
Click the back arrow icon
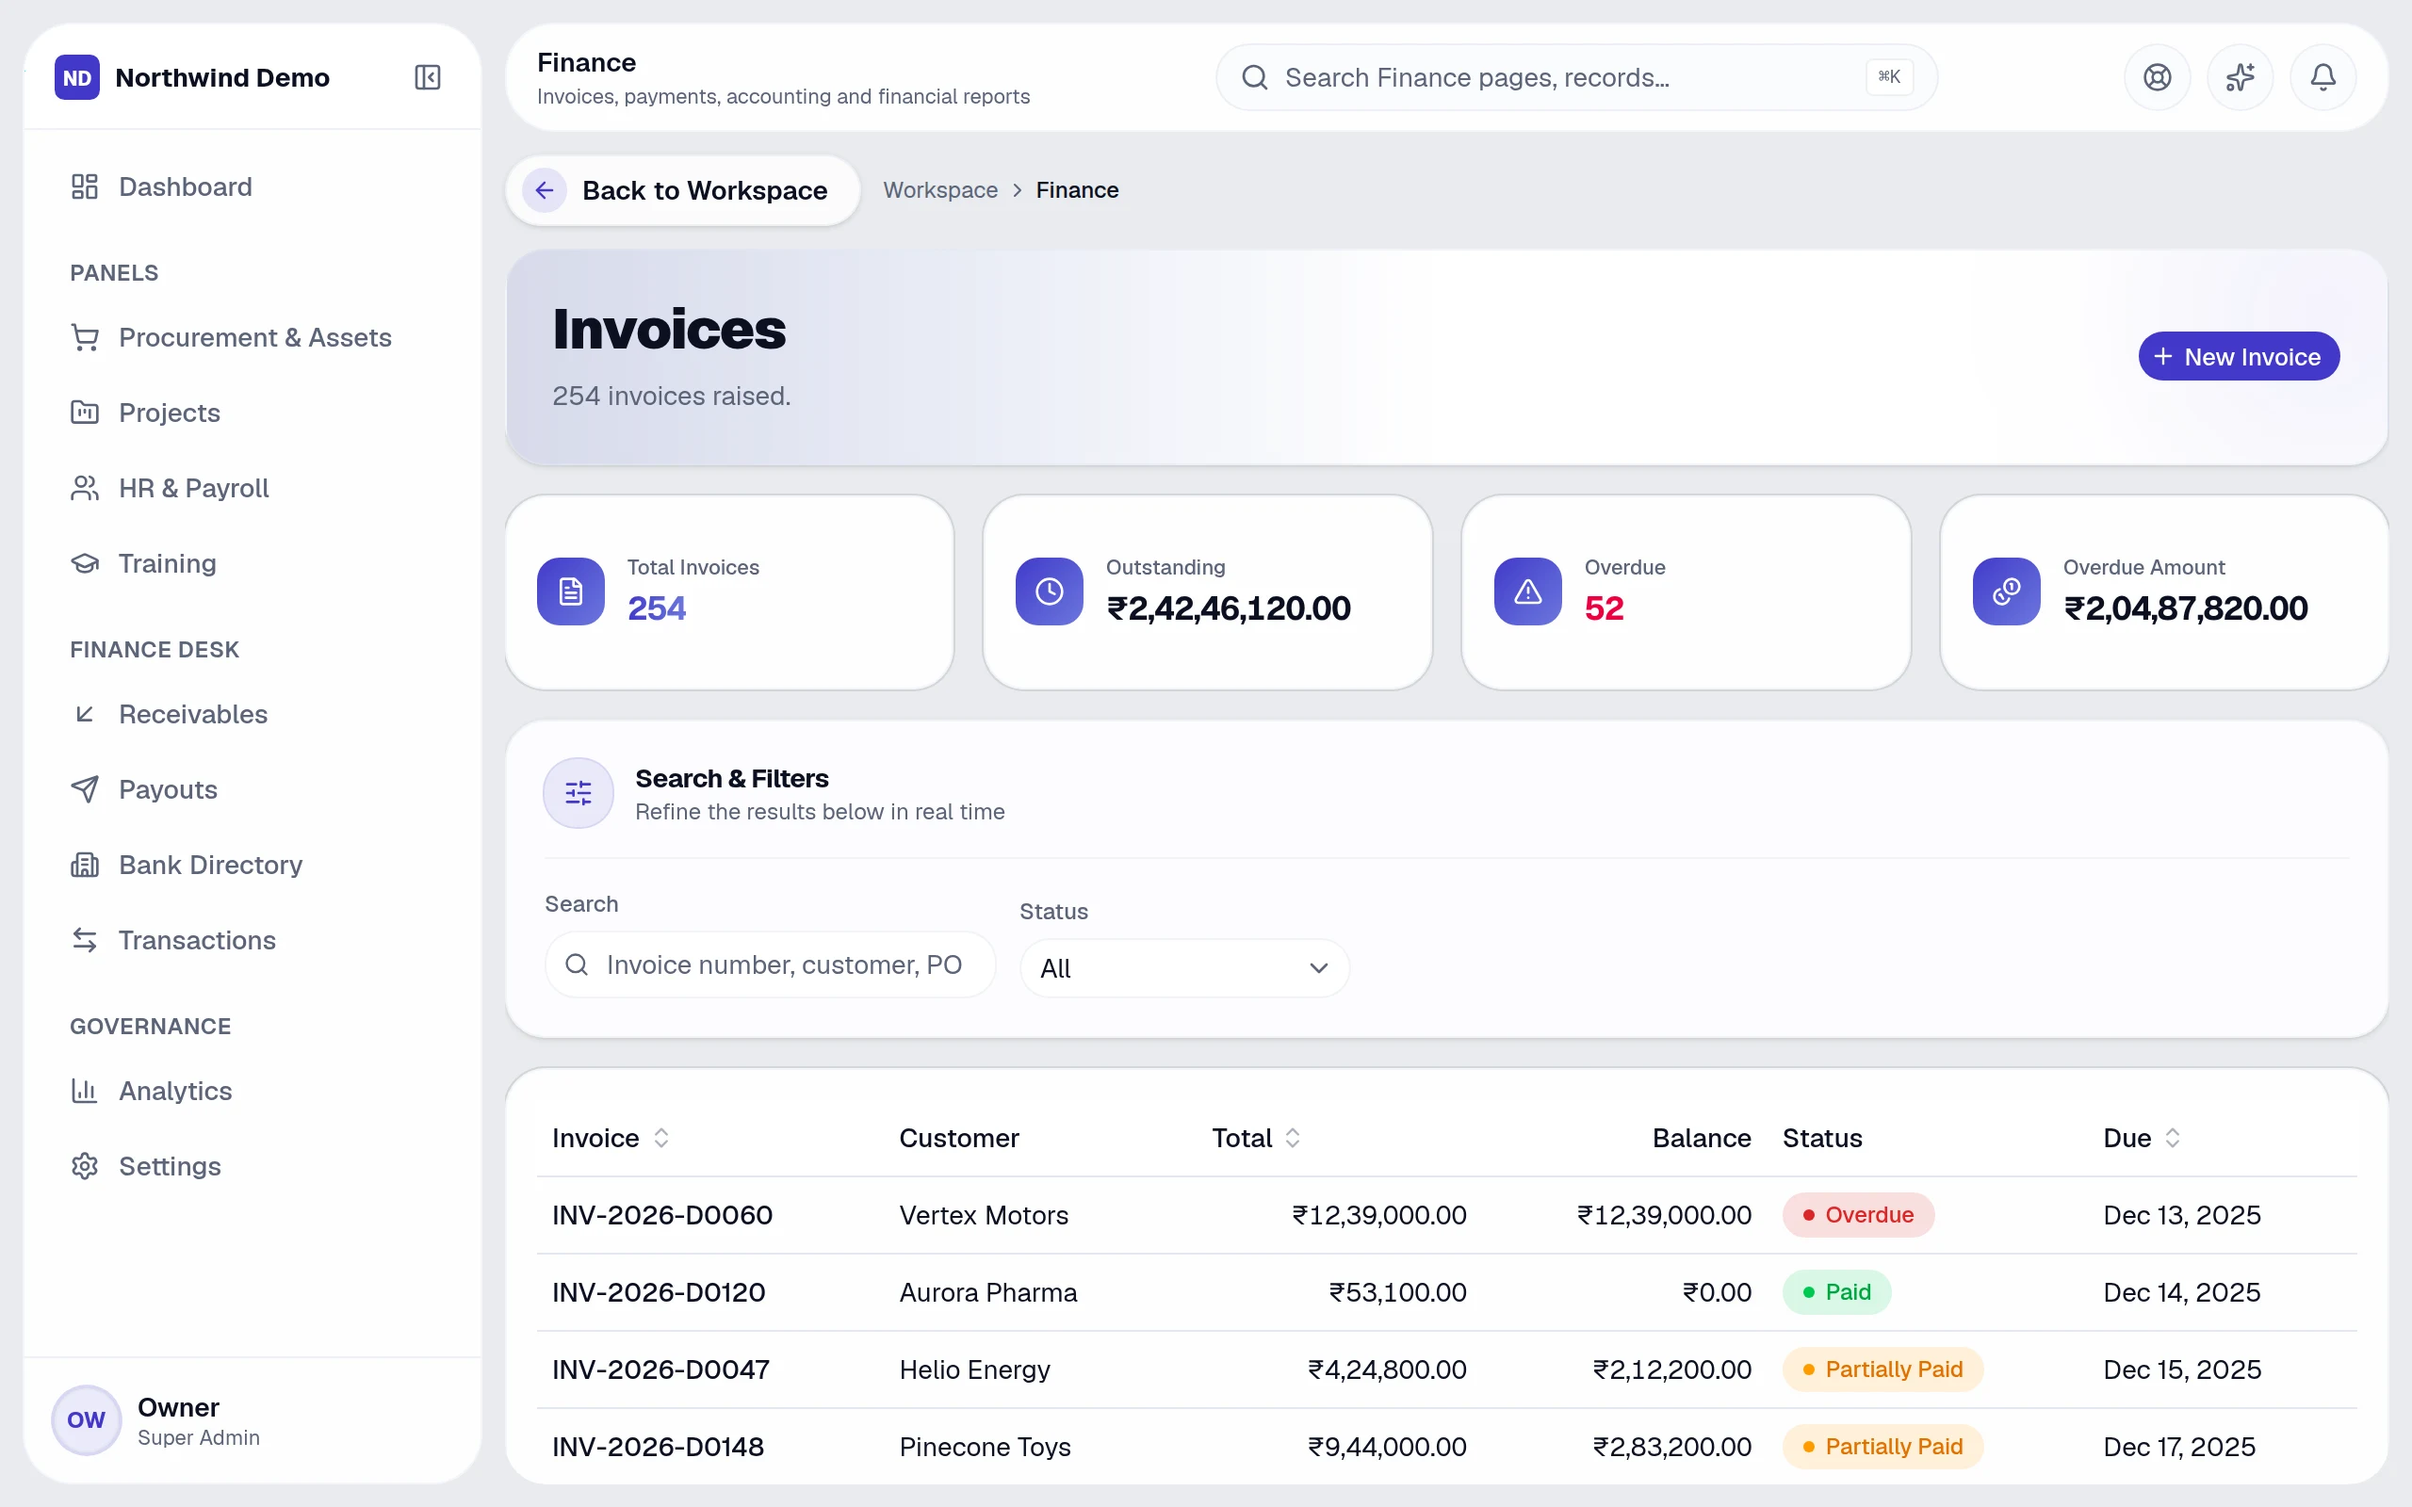(545, 190)
